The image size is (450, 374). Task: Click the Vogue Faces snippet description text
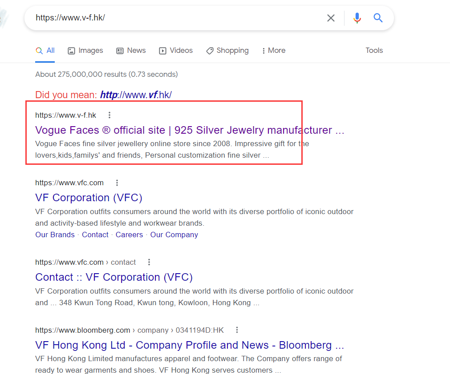172,149
